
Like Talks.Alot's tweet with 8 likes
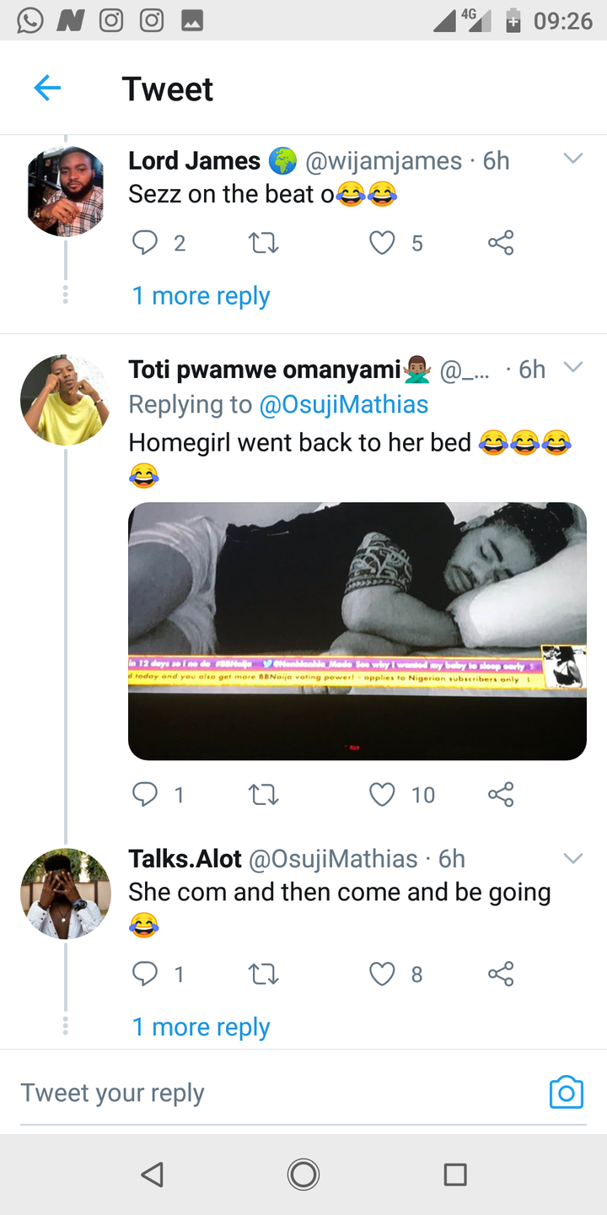(x=382, y=975)
